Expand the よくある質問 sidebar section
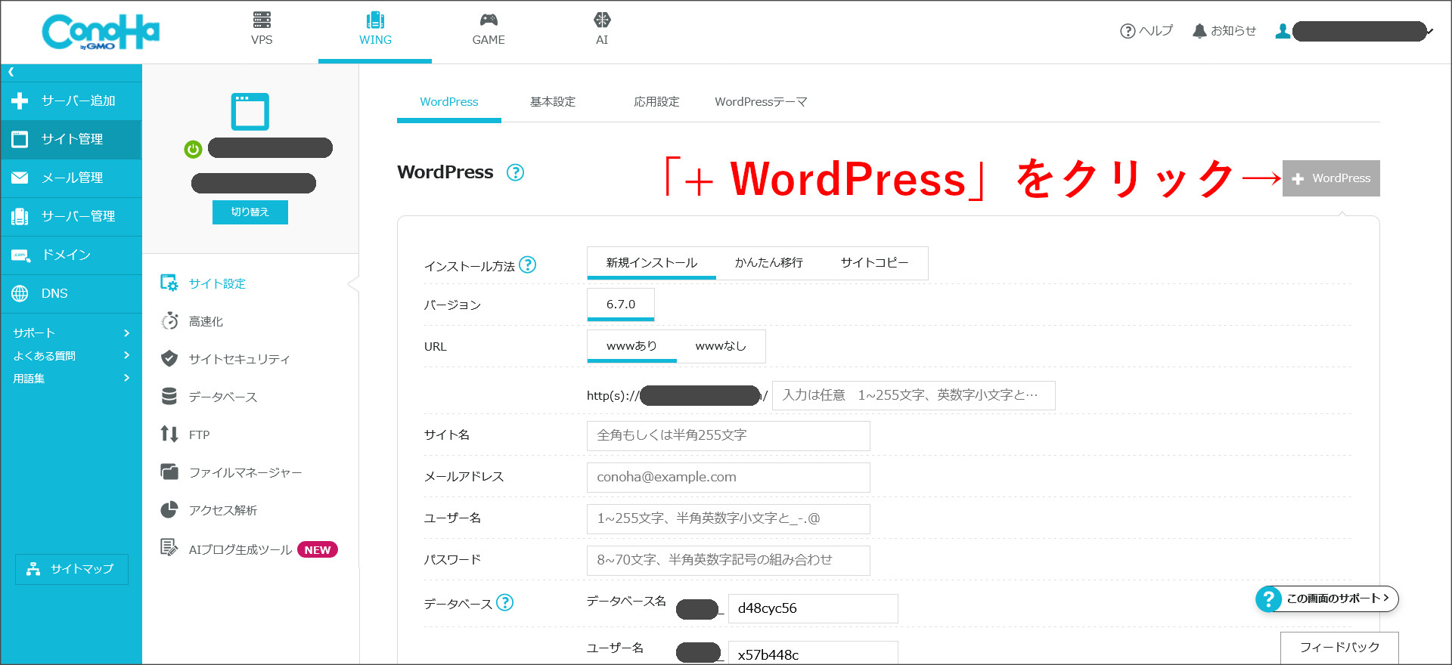Image resolution: width=1452 pixels, height=665 pixels. pos(71,355)
